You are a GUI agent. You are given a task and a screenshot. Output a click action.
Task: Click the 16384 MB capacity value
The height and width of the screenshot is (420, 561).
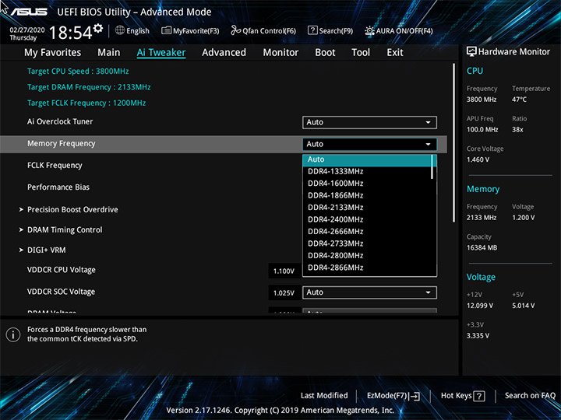482,248
